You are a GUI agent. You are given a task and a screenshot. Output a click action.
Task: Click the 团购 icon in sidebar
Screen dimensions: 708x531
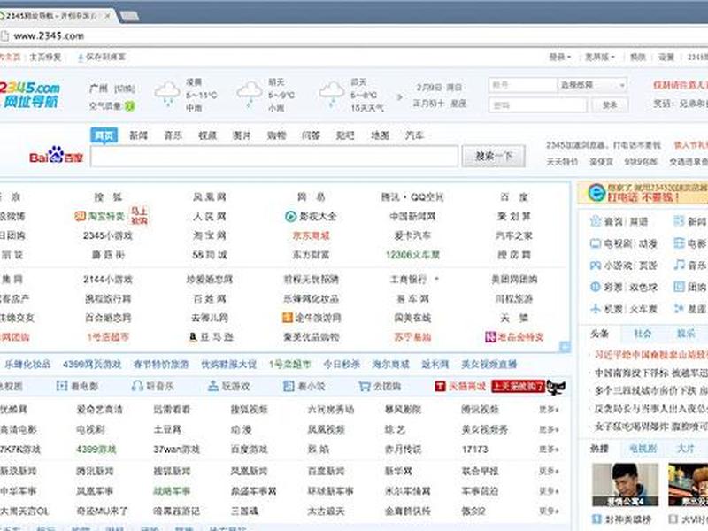click(679, 287)
